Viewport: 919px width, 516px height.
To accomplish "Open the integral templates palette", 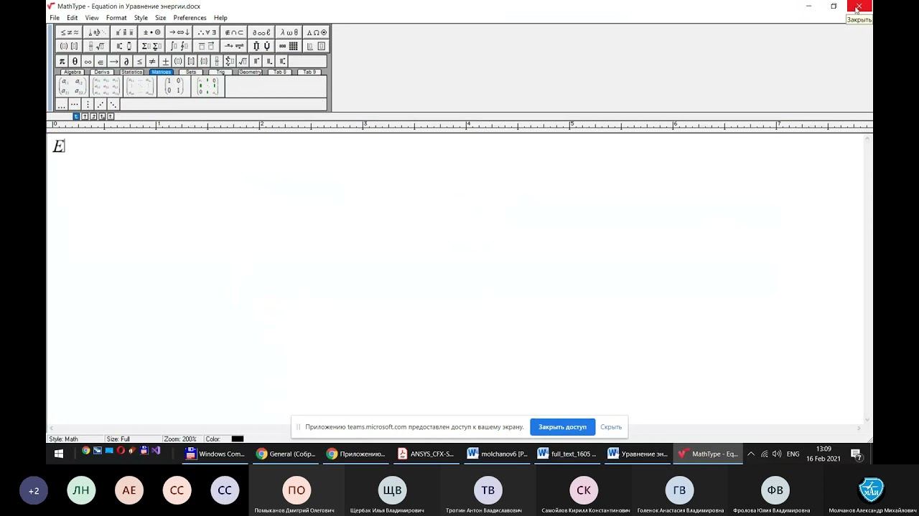I will [179, 46].
